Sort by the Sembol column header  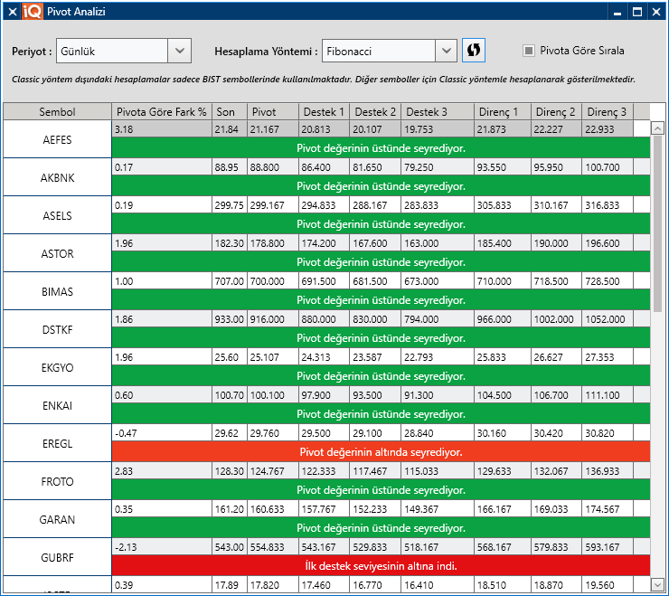coord(57,112)
